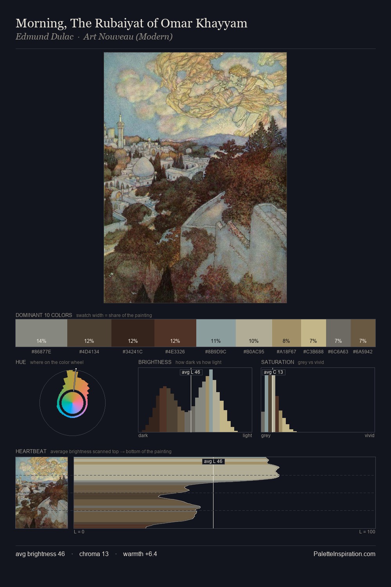Viewport: 391px width, 587px height.
Task: Click the hex code text '#C3B688'
Action: (314, 352)
